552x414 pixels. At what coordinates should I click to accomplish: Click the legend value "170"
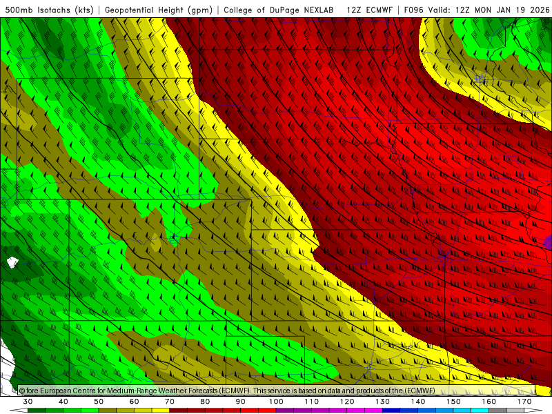[x=524, y=402]
